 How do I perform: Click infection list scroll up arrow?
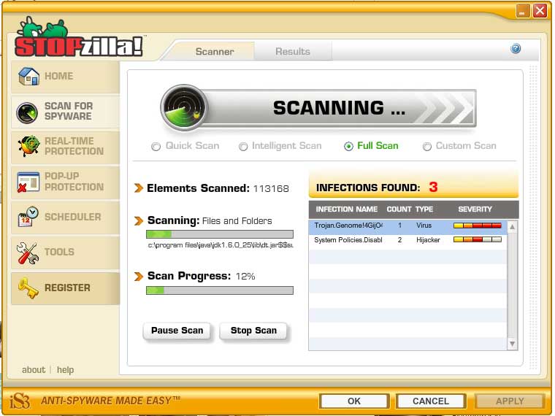[x=512, y=227]
